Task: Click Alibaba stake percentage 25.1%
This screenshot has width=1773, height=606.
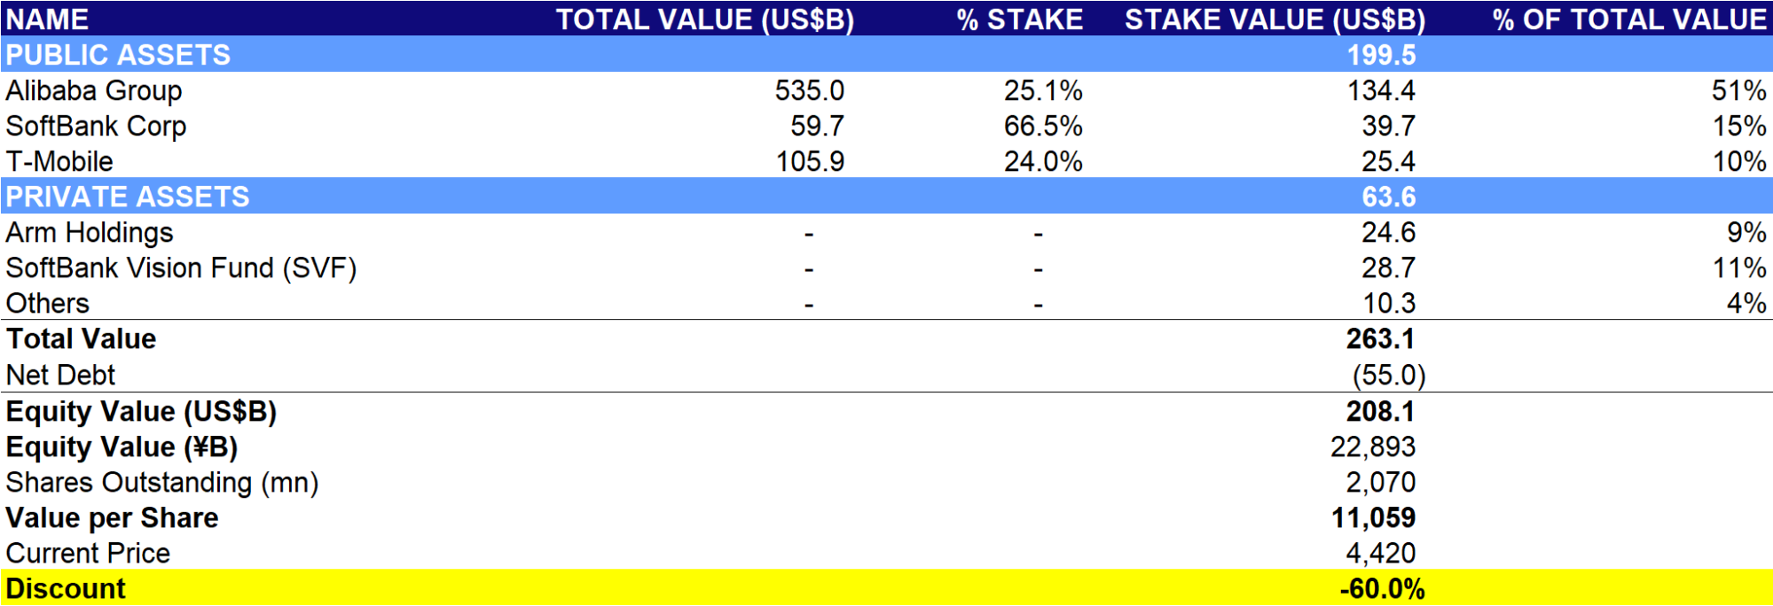Action: [x=1043, y=90]
